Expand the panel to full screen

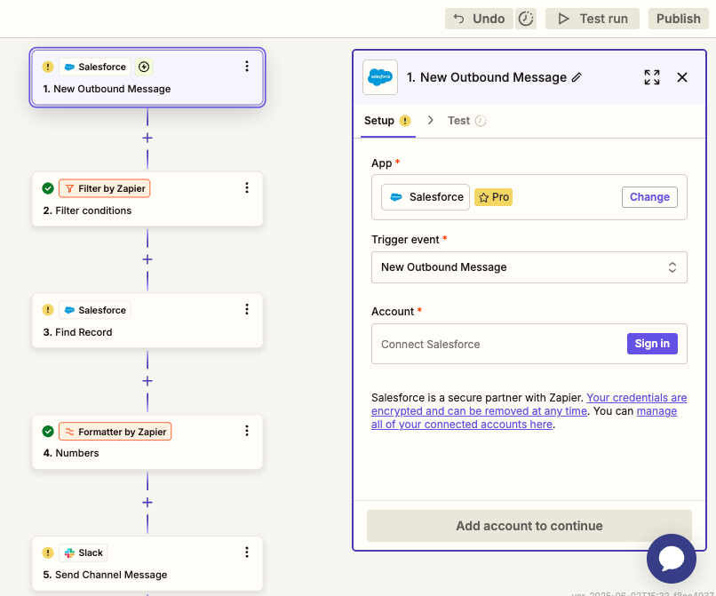pyautogui.click(x=652, y=77)
